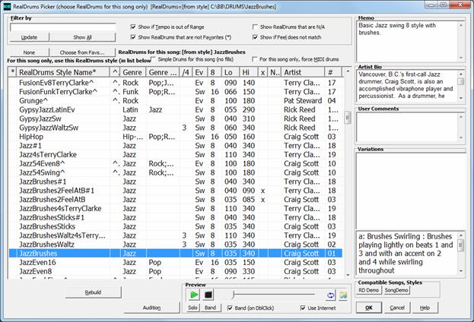The image size is (474, 322).
Task: Click the Artist Bio scrollbar thumb
Action: (461, 82)
